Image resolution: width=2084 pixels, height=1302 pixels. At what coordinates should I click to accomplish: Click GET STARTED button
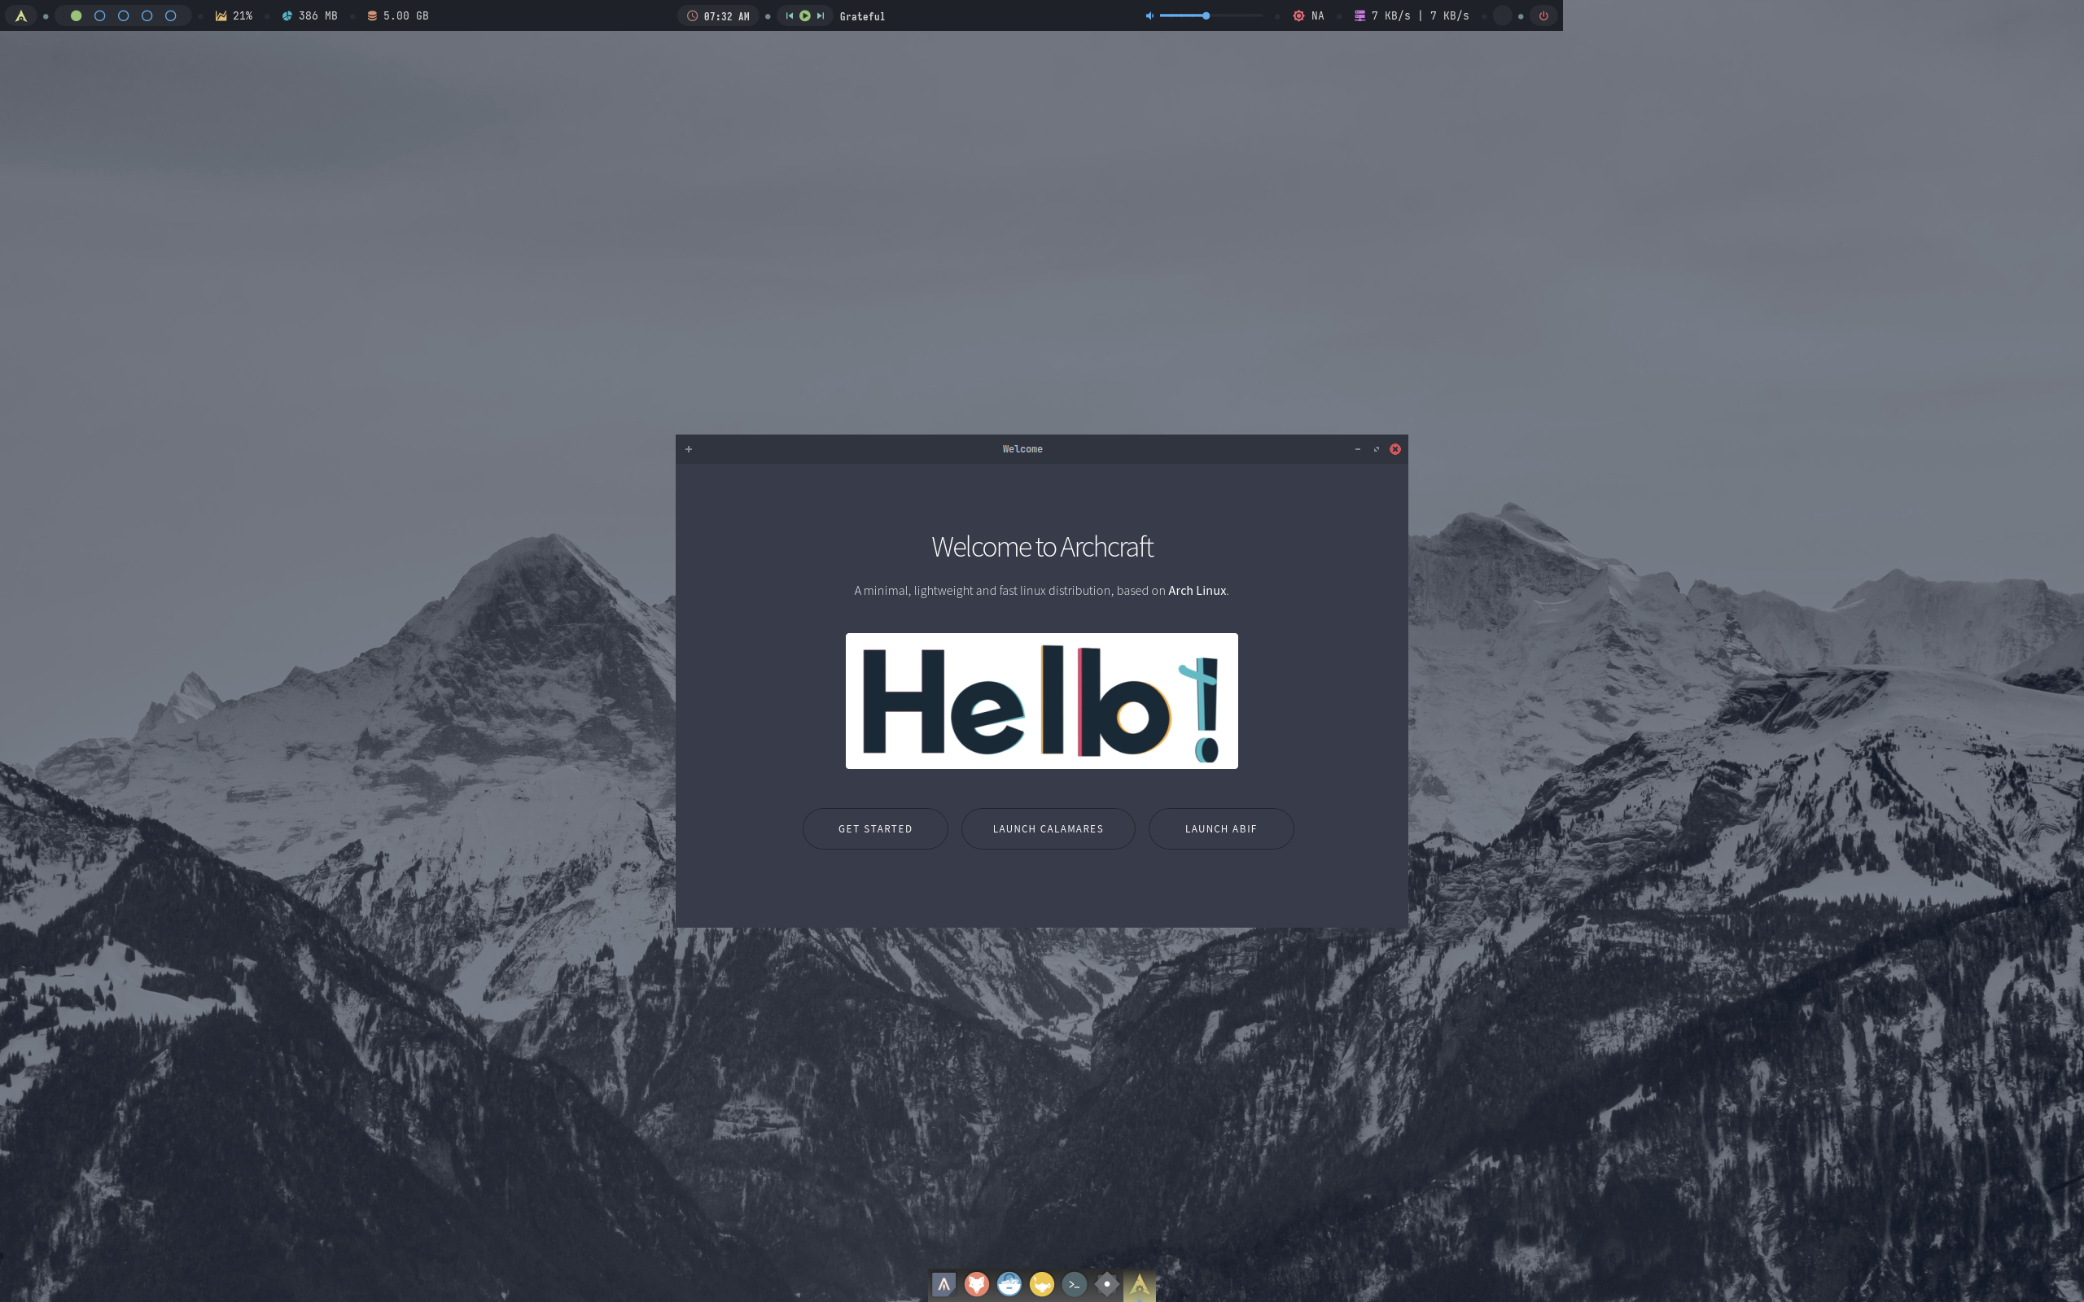875,828
